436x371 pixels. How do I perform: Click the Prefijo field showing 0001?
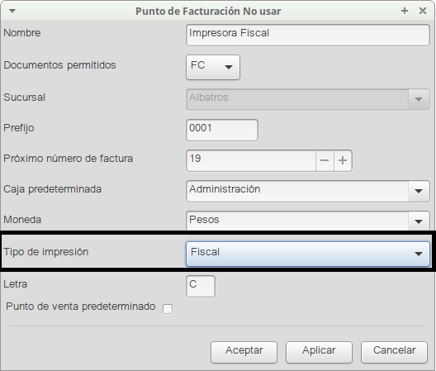(x=222, y=130)
